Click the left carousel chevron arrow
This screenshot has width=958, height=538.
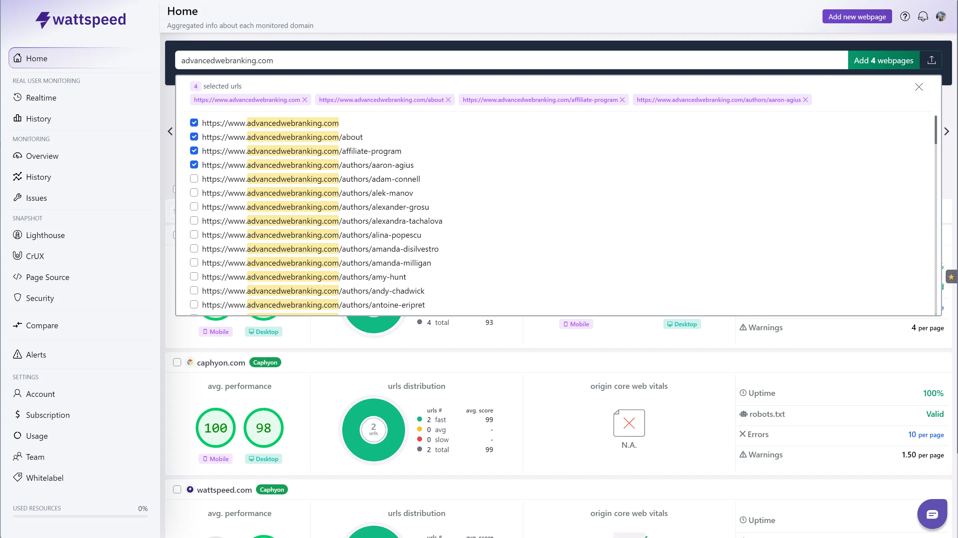point(170,132)
